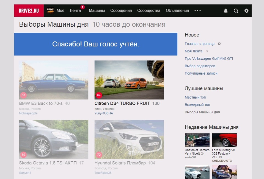Open the three-dots more menu
264x179 pixels.
click(197, 10)
